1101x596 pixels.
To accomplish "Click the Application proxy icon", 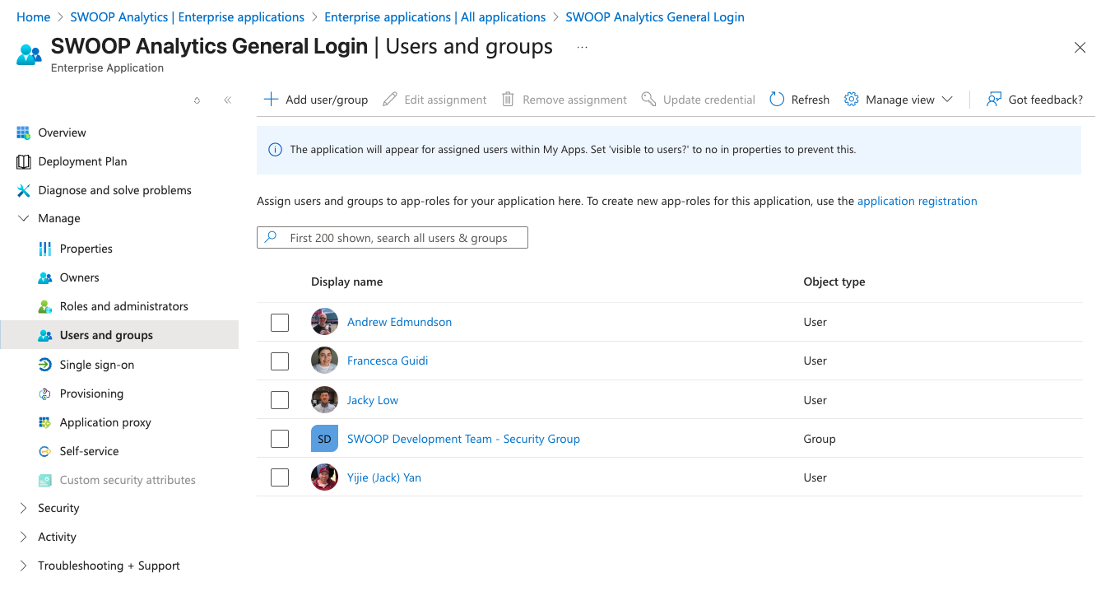I will point(45,422).
